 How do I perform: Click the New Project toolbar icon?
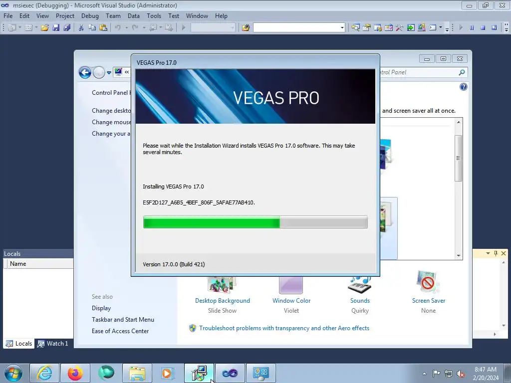point(12,28)
